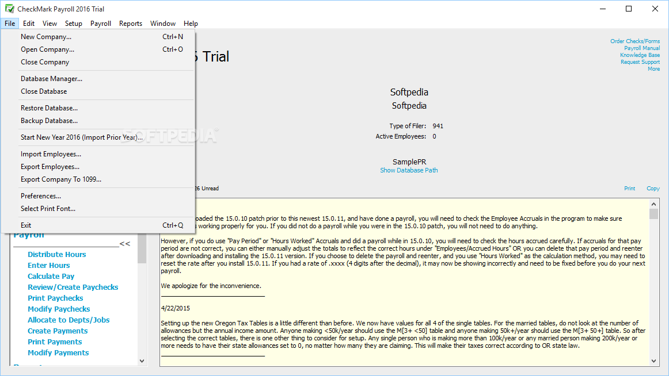This screenshot has height=376, width=669.
Task: Open the Setup menu
Action: click(x=73, y=24)
